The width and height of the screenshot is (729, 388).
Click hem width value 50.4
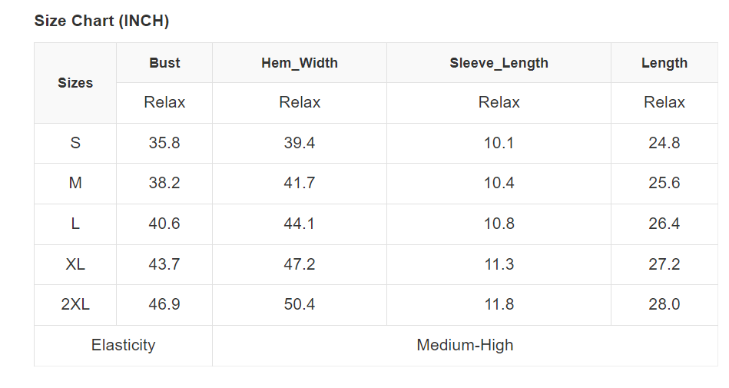point(300,304)
